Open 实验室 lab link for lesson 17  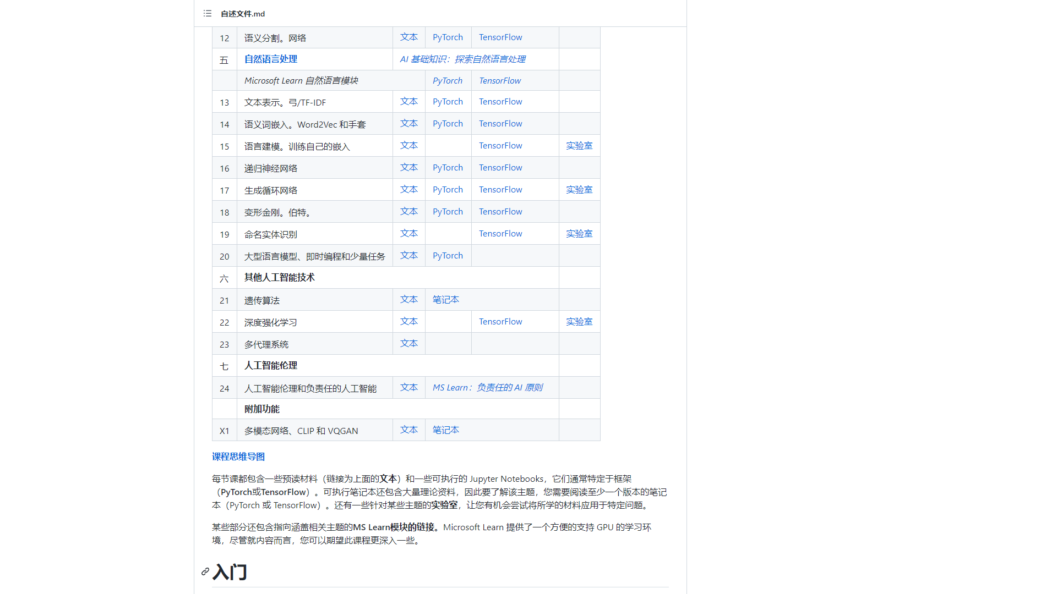click(x=579, y=190)
